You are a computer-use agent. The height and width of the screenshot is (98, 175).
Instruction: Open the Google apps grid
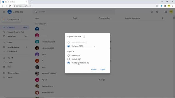pyautogui.click(x=166, y=12)
